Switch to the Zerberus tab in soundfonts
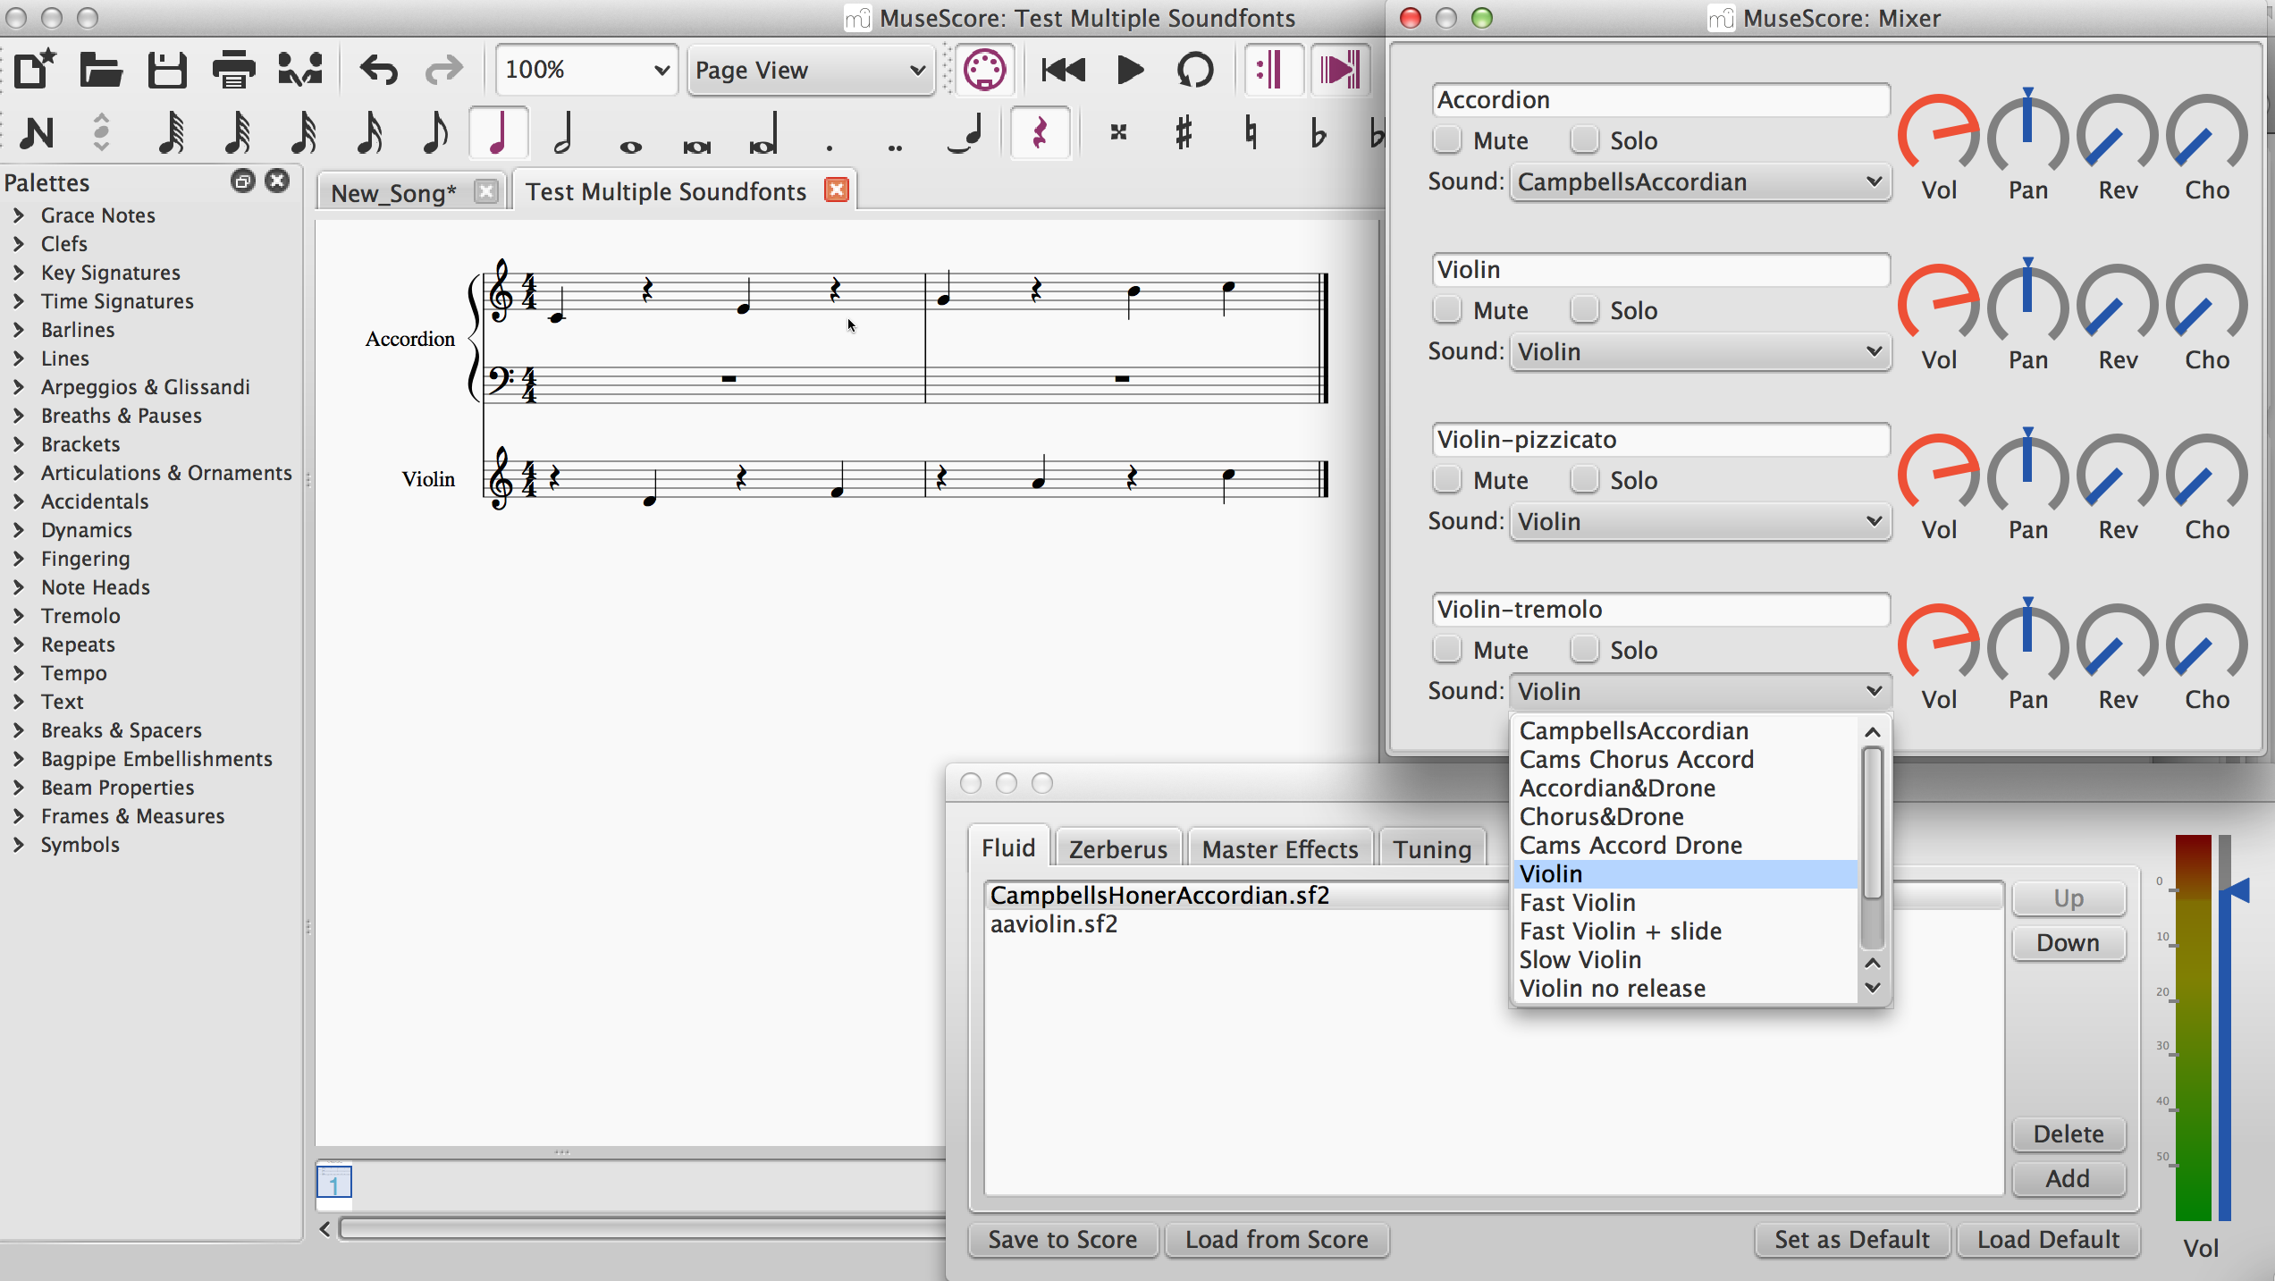This screenshot has height=1281, width=2275. [x=1117, y=848]
